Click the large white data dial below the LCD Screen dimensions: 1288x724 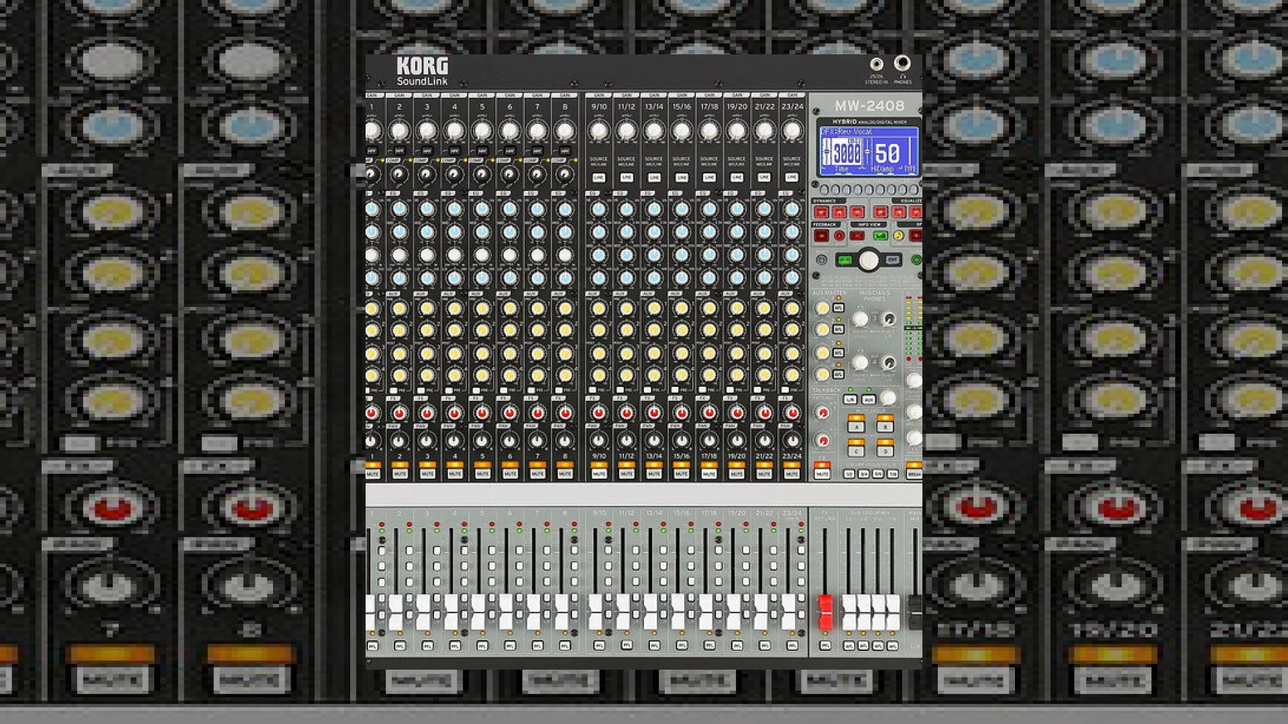point(869,260)
